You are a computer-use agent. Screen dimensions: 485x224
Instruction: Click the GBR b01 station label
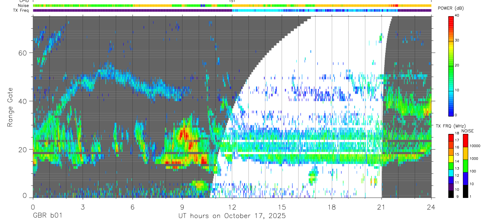click(x=47, y=216)
